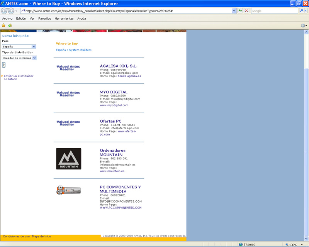Click the Google search box
Image resolution: width=309 pixels, height=247 pixels.
[x=274, y=11]
